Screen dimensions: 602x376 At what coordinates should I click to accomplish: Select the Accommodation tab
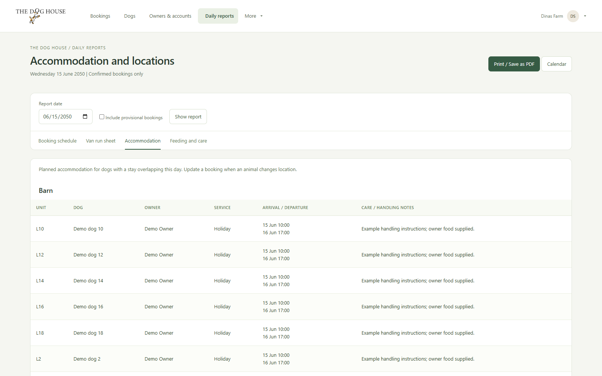pyautogui.click(x=143, y=141)
